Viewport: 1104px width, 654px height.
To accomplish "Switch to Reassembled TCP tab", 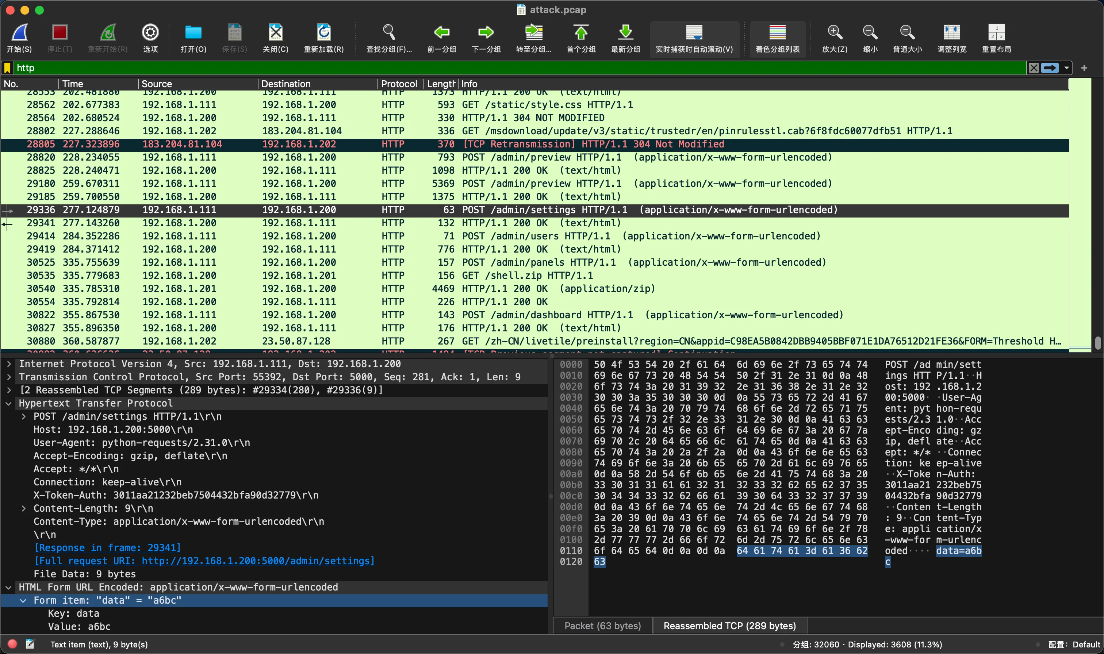I will (729, 626).
